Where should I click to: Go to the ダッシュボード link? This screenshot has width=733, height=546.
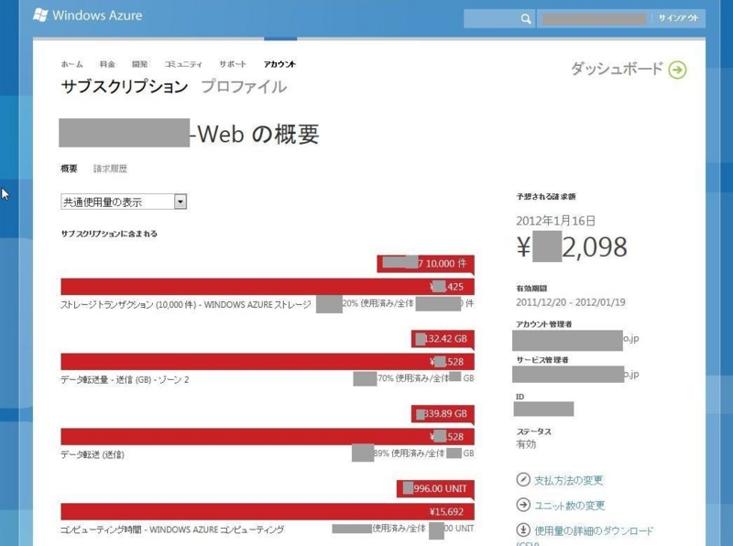pos(617,69)
